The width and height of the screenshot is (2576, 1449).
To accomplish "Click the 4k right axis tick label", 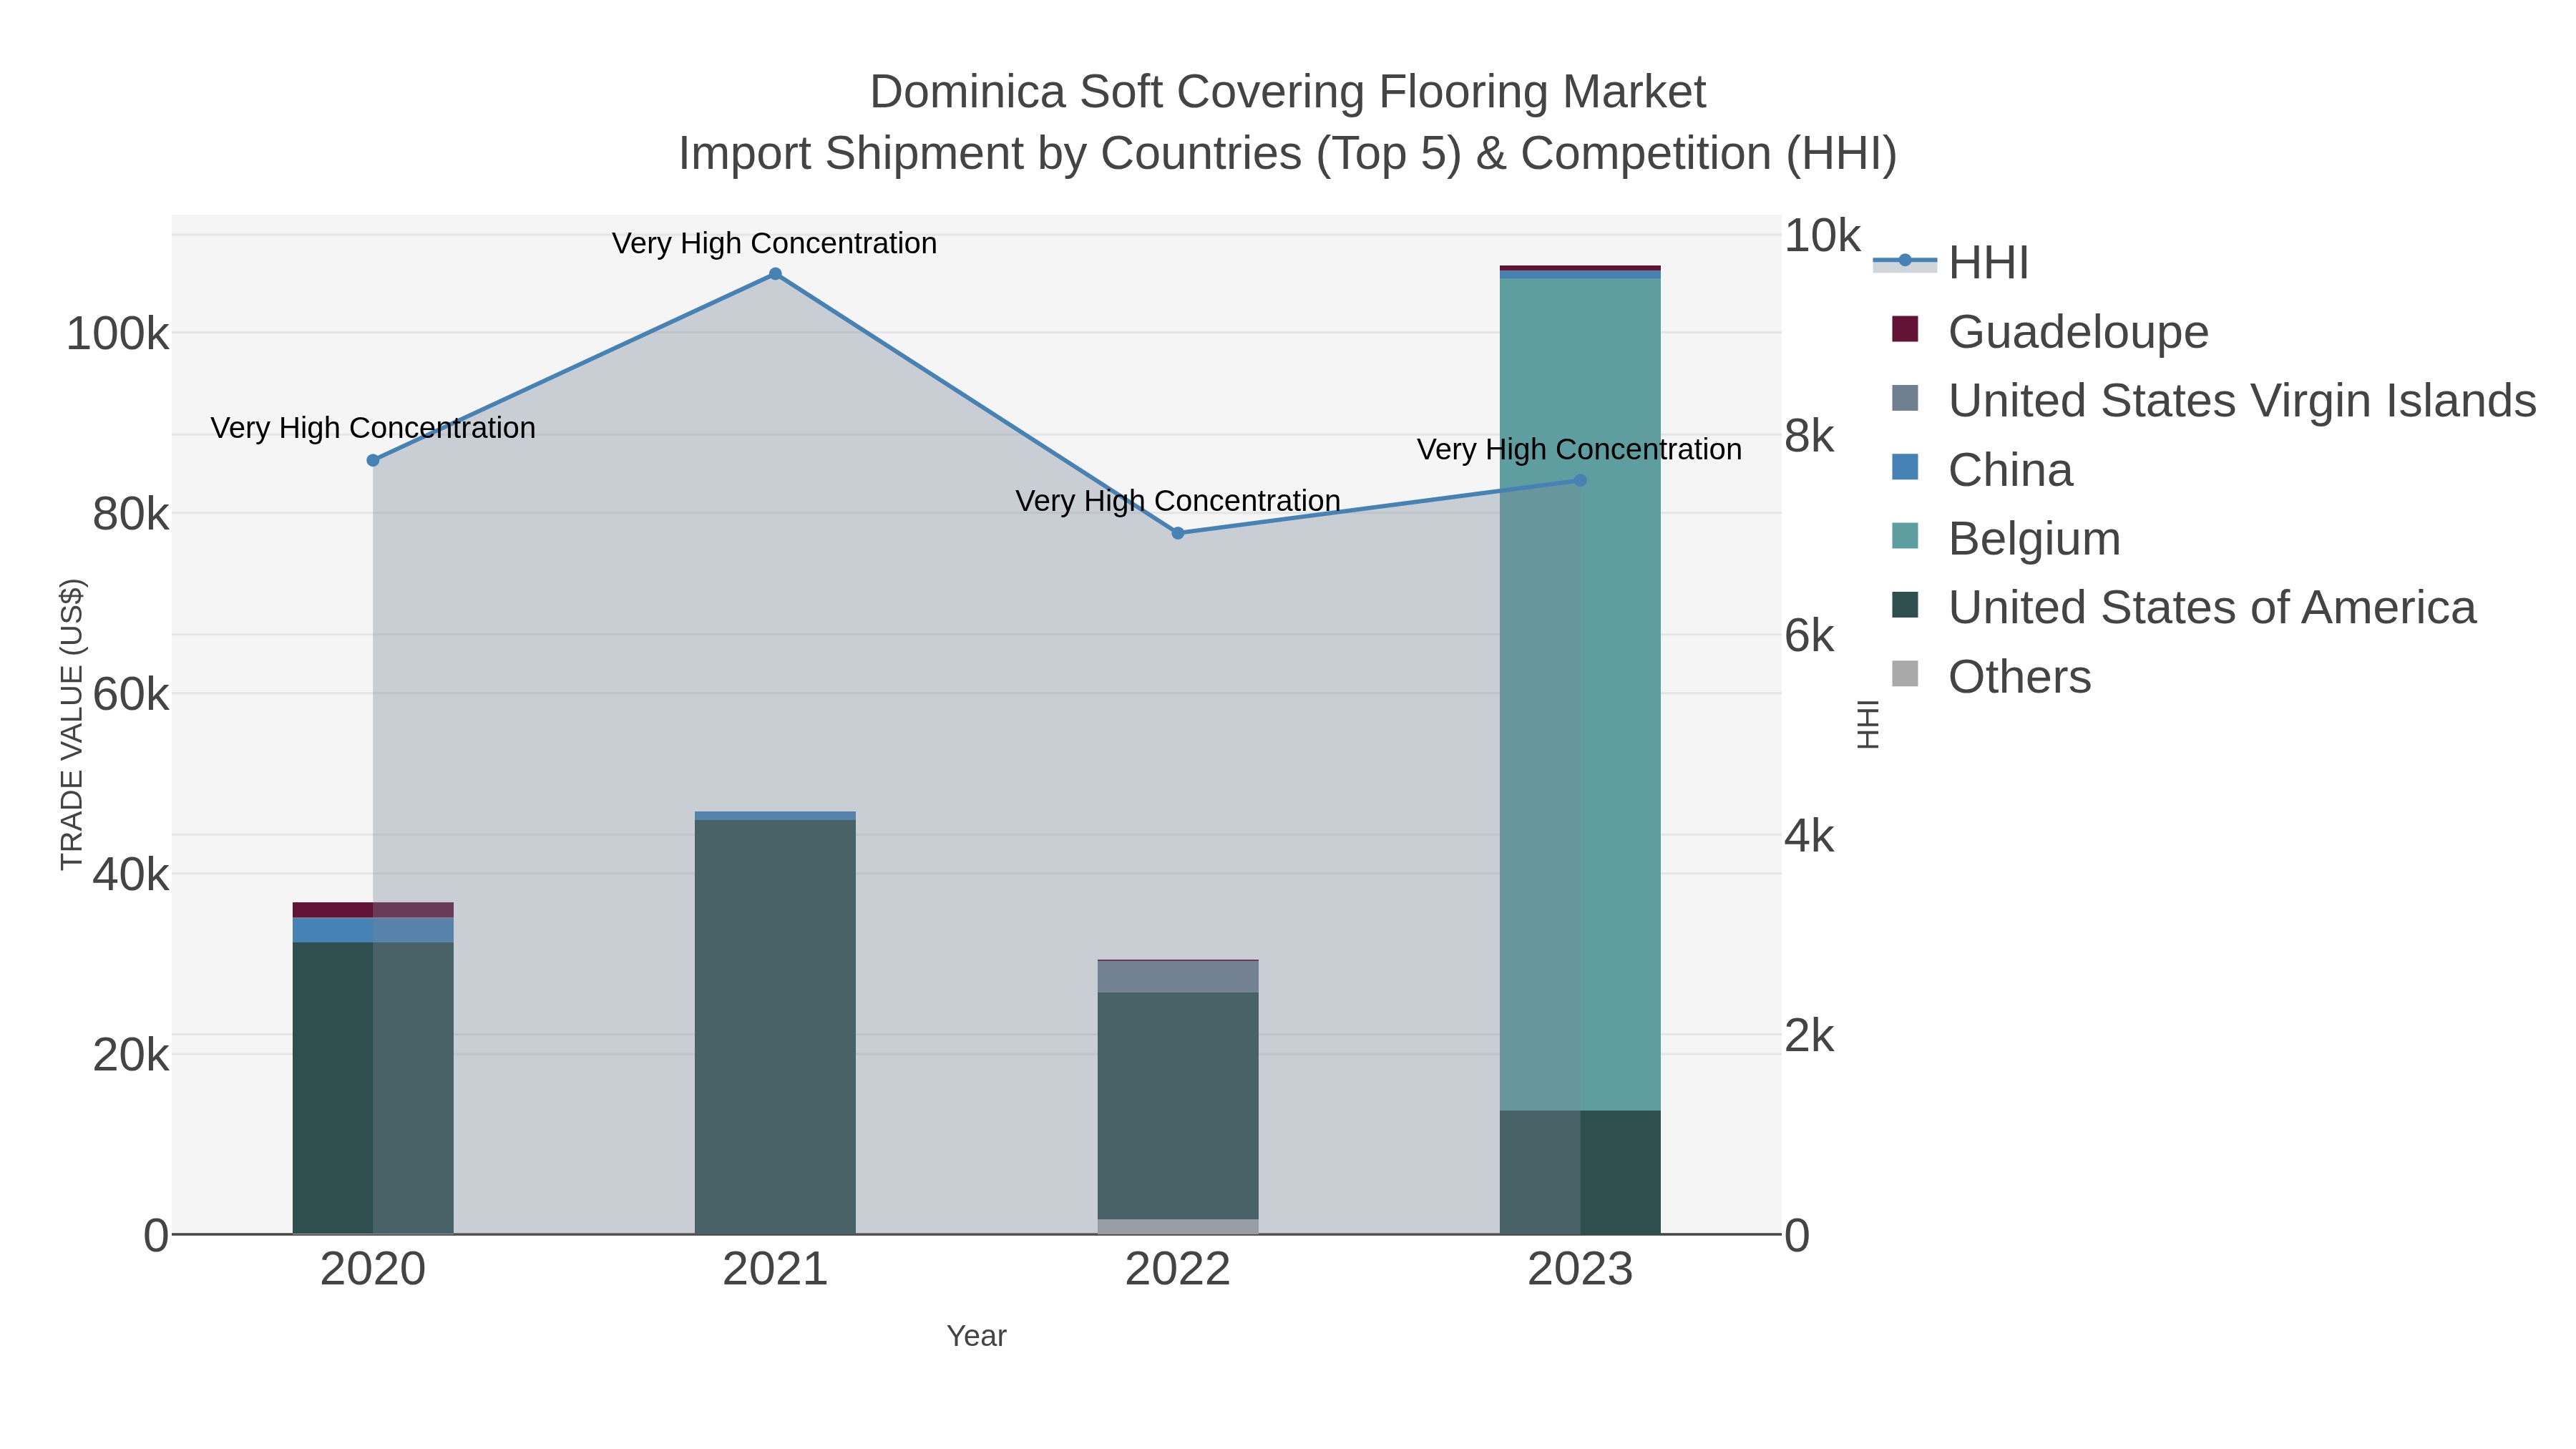I will [1810, 836].
